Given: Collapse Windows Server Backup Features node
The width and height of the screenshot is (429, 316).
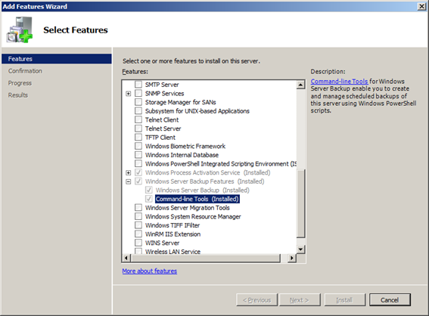Looking at the screenshot, I should (129, 181).
